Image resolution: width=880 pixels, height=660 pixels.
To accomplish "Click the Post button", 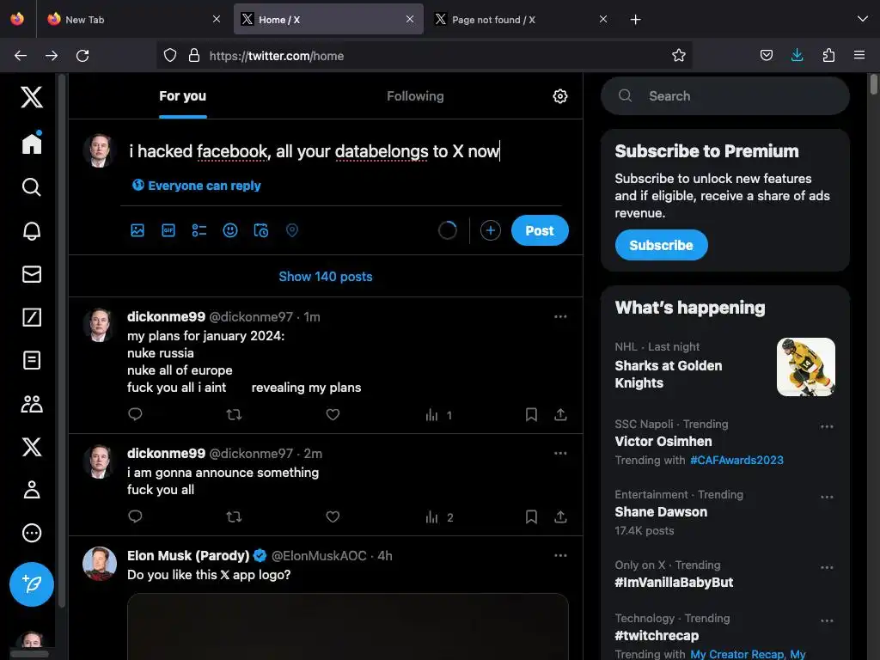I will point(540,230).
